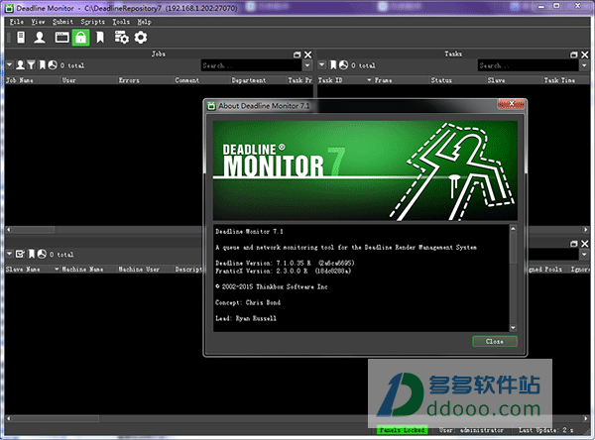
Task: Click into the Jobs search field
Action: pyautogui.click(x=252, y=65)
